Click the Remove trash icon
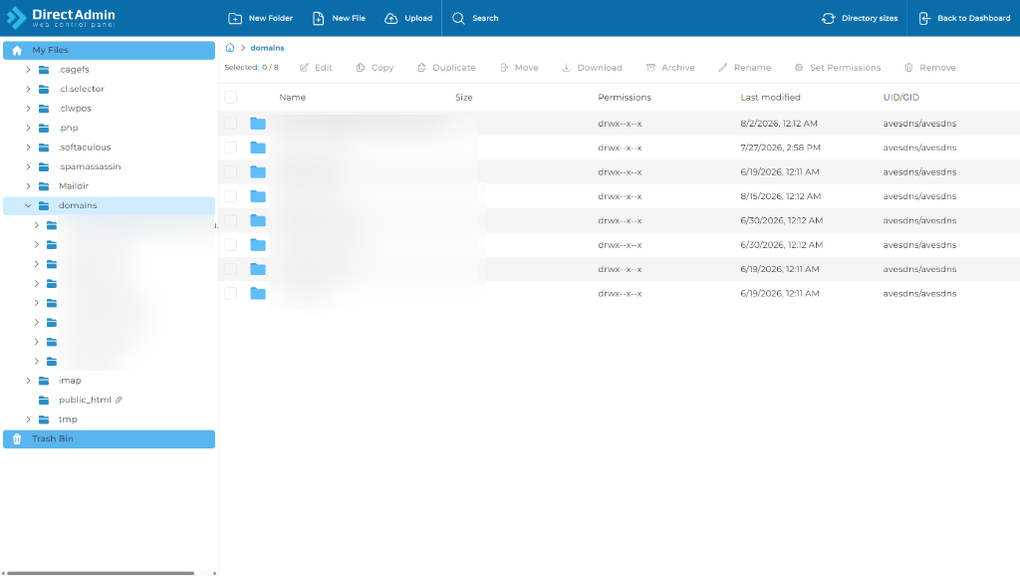The width and height of the screenshot is (1020, 576). [908, 68]
